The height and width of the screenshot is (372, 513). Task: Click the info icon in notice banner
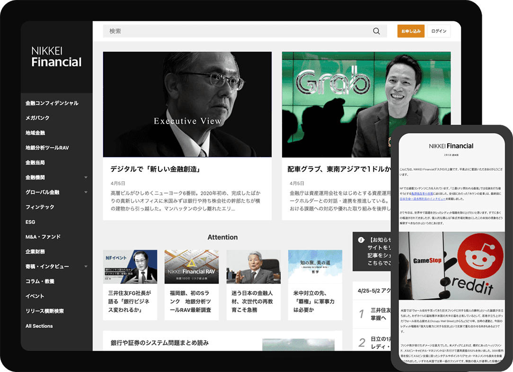pyautogui.click(x=361, y=240)
